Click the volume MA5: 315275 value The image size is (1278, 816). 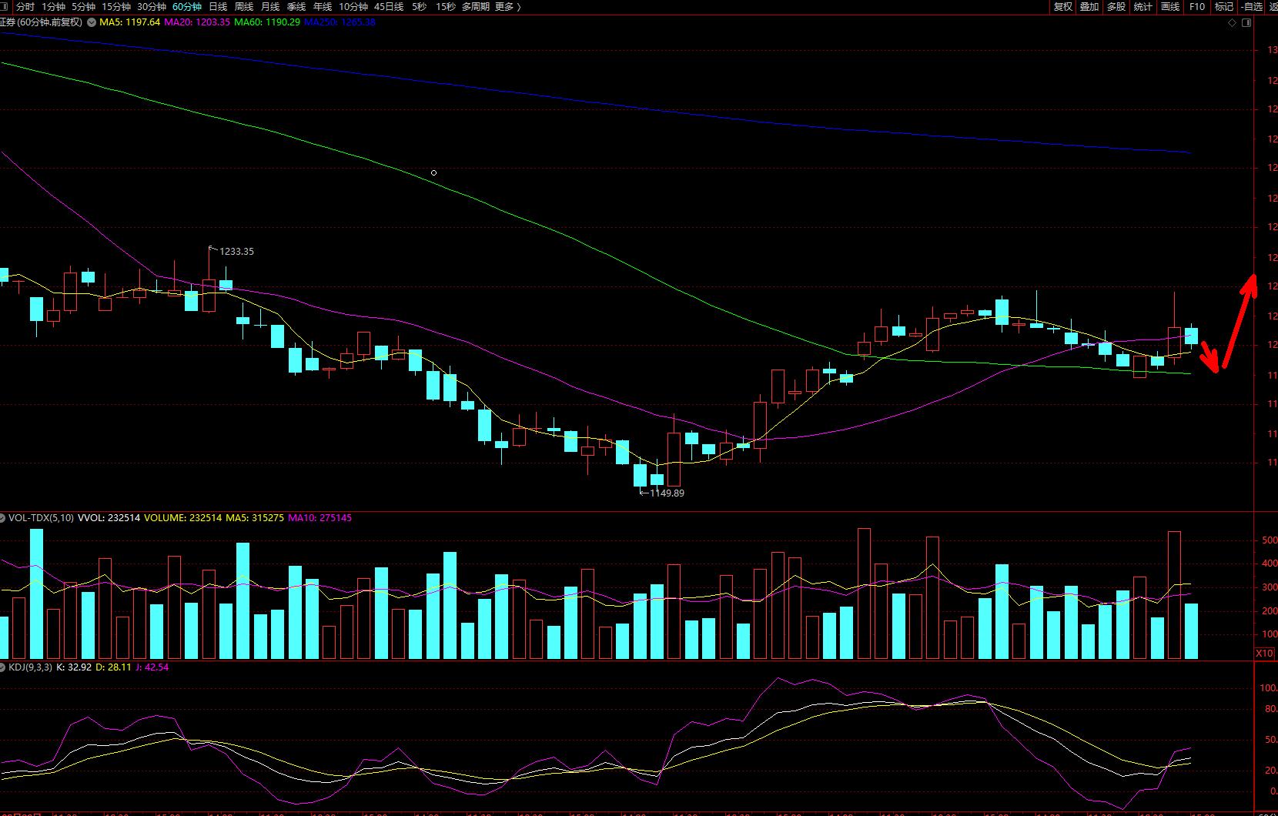255,518
